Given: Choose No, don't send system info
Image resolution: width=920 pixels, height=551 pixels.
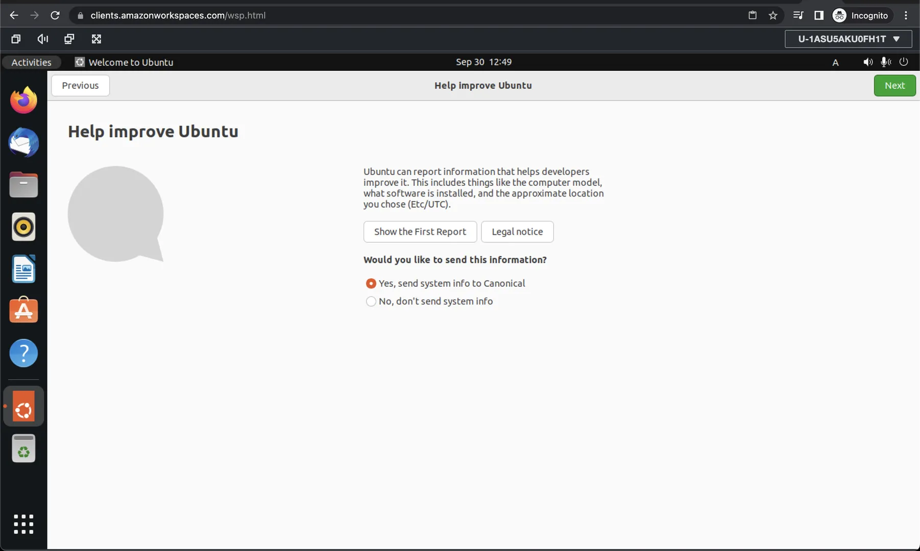Looking at the screenshot, I should (371, 302).
